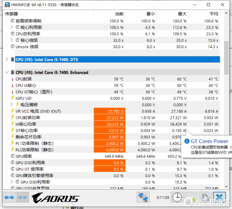The height and width of the screenshot is (209, 232).
Task: Click the 平均 column header
Action: [x=204, y=14]
